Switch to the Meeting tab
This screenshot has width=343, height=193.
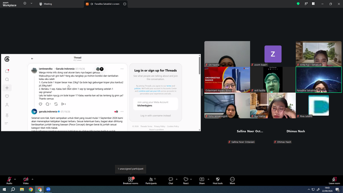[46, 4]
